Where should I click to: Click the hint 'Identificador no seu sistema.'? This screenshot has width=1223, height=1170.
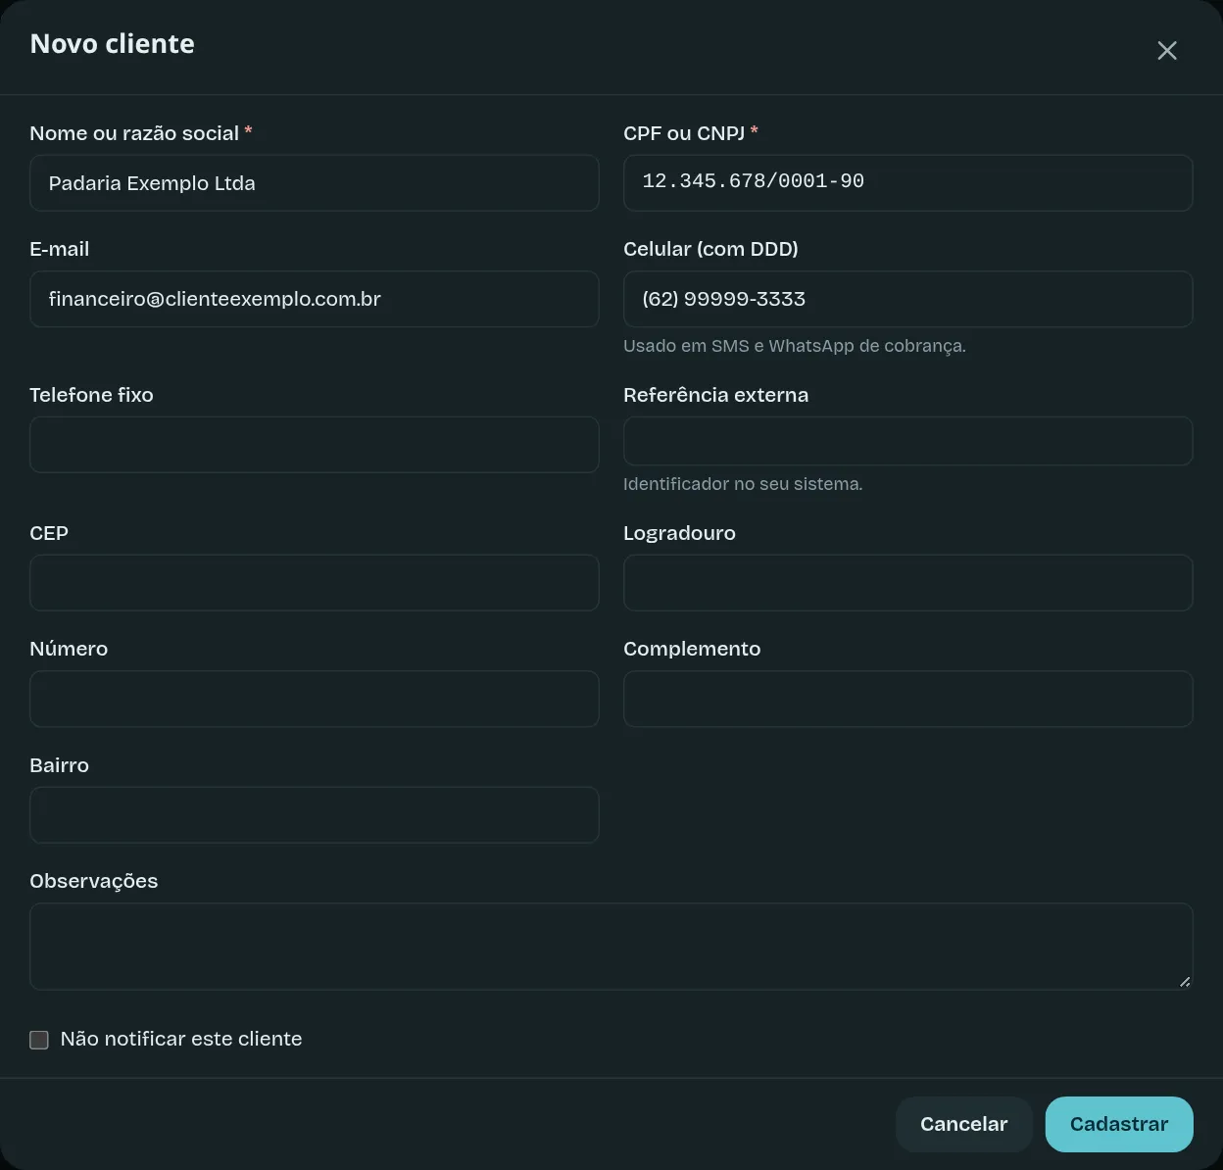743,484
